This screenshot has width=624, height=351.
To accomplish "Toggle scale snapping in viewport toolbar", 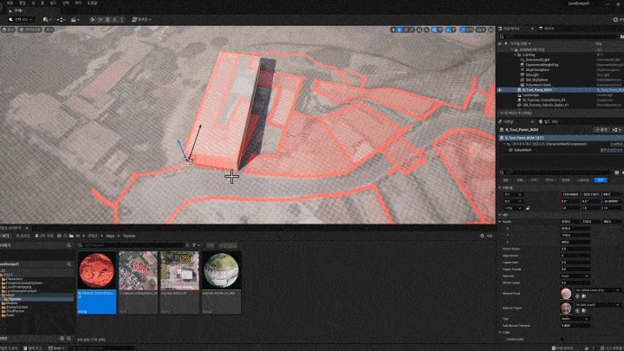I will click(463, 29).
